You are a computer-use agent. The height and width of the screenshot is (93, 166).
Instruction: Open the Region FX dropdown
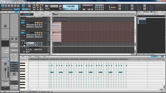[58, 12]
